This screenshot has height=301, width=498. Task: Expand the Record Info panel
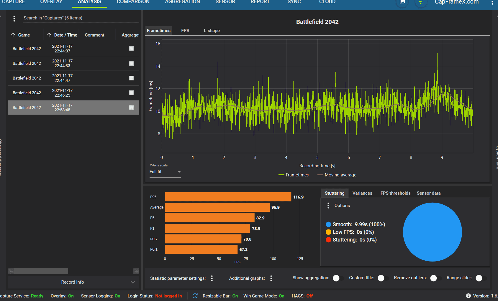coord(73,282)
